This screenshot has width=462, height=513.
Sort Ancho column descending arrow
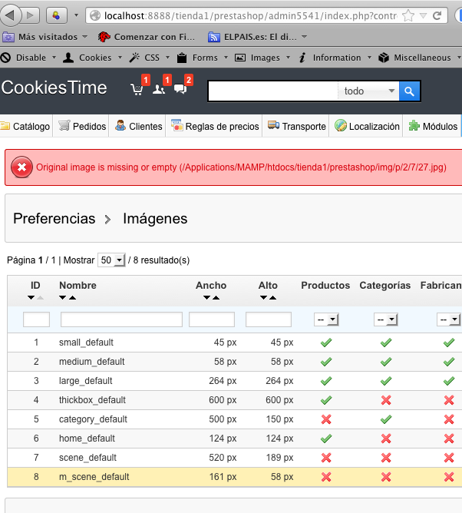[206, 297]
